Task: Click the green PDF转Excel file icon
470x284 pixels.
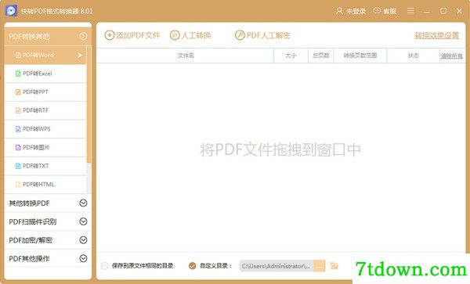Action: pos(18,74)
